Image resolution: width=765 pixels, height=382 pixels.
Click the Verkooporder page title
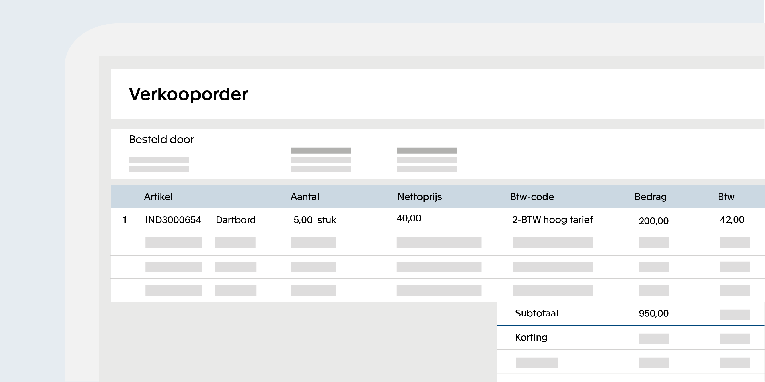(188, 94)
